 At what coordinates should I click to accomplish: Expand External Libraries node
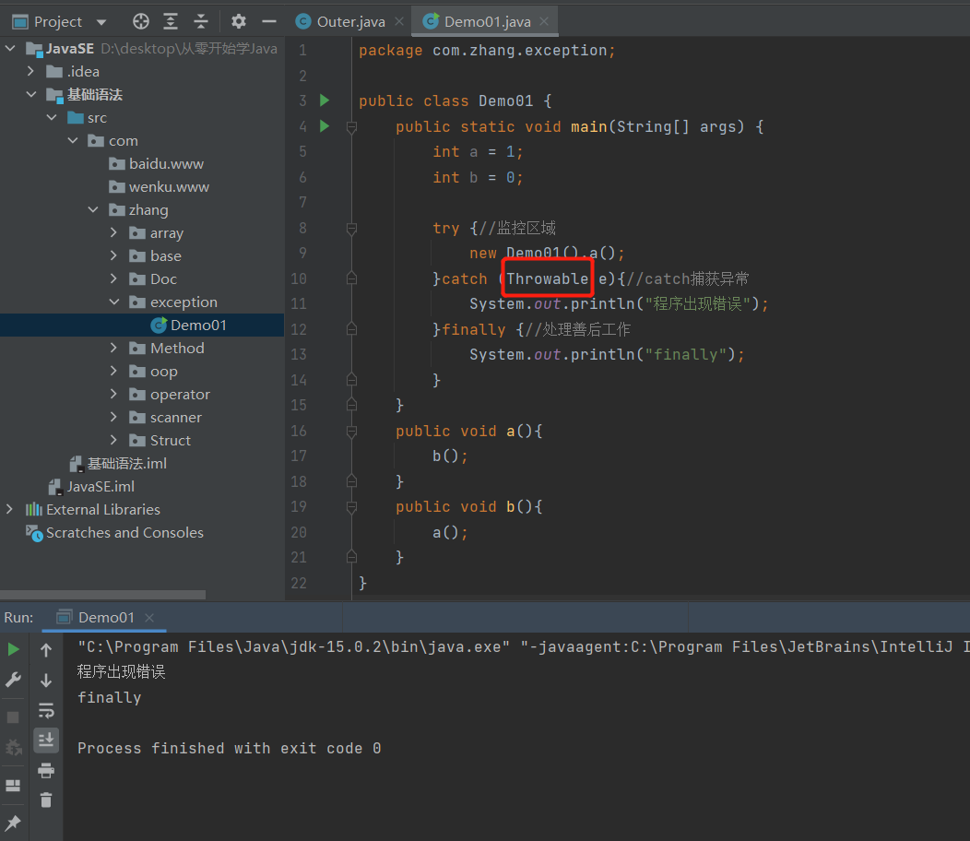pyautogui.click(x=9, y=509)
